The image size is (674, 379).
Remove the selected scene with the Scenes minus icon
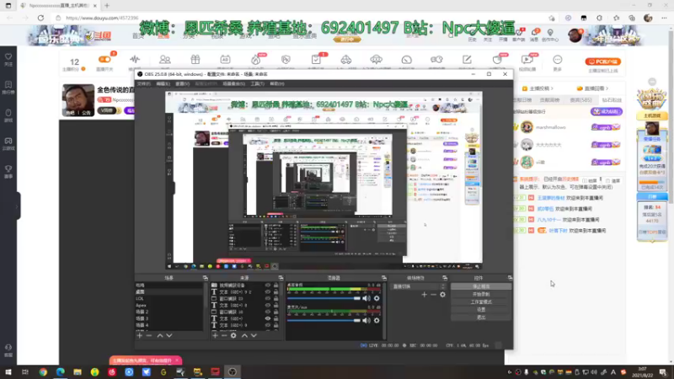149,335
